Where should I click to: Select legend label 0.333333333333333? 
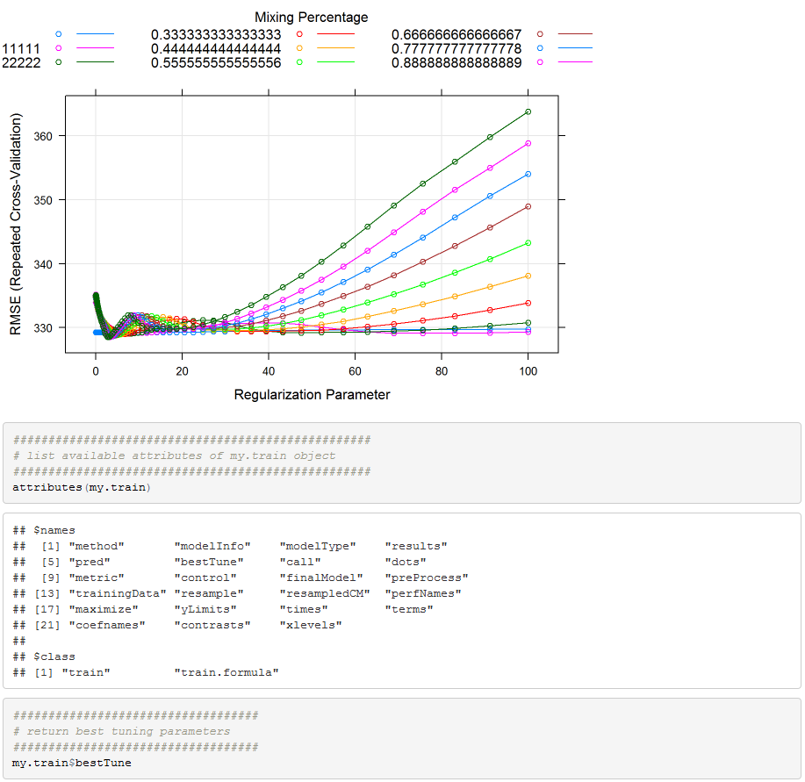click(x=216, y=34)
